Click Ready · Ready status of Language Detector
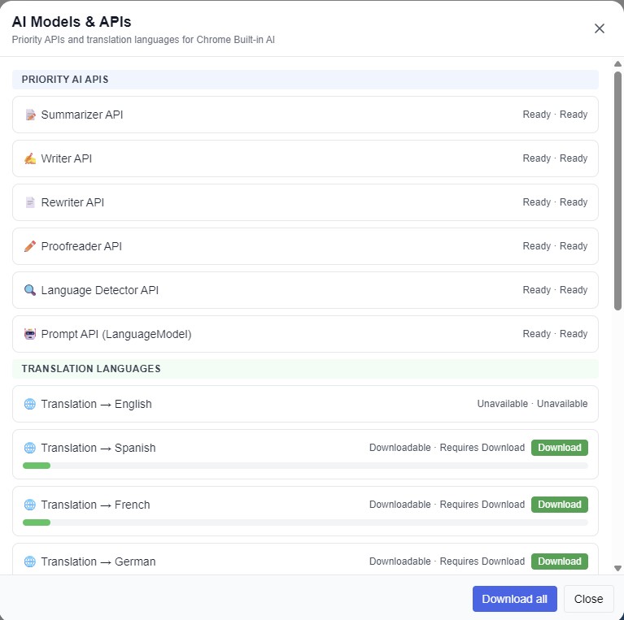The image size is (624, 620). pos(555,290)
